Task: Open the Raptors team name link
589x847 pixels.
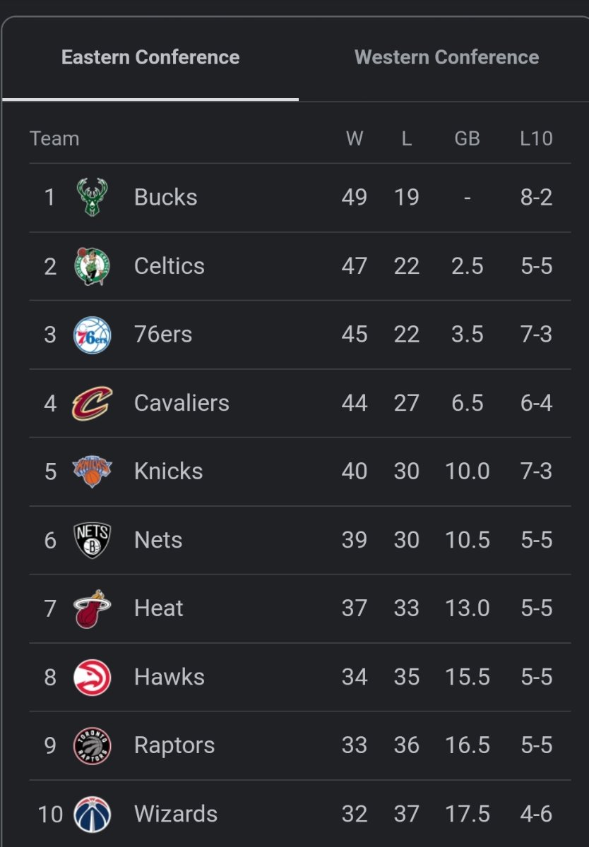Action: pyautogui.click(x=174, y=745)
